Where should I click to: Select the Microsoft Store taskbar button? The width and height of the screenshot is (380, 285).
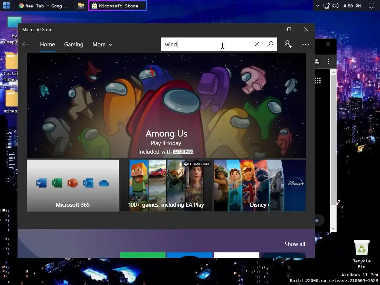(x=118, y=6)
